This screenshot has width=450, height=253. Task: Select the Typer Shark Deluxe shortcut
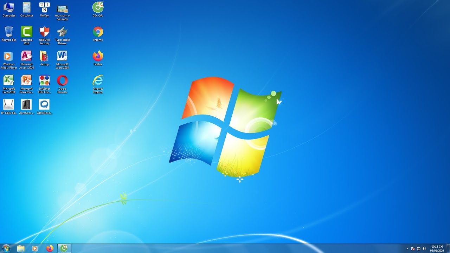tap(62, 35)
